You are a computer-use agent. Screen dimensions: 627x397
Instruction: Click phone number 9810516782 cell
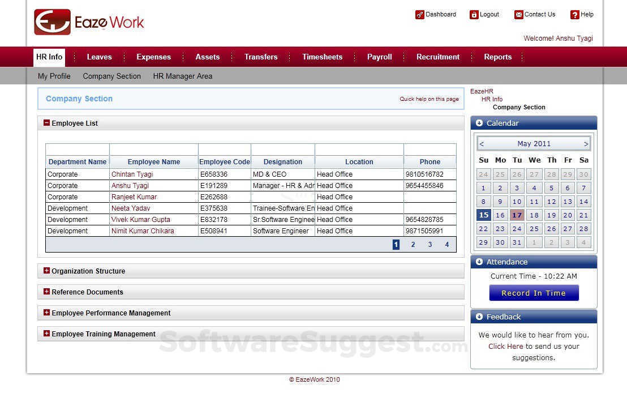[x=430, y=174]
